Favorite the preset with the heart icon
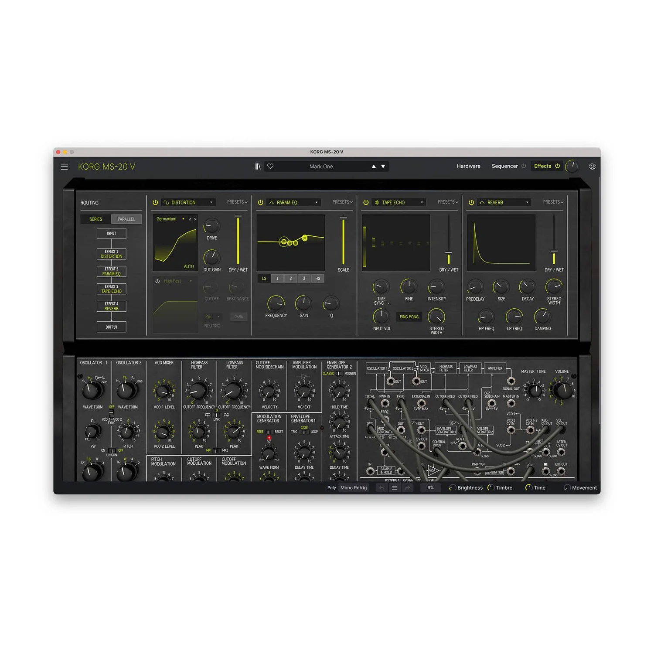The height and width of the screenshot is (654, 654). (x=270, y=166)
